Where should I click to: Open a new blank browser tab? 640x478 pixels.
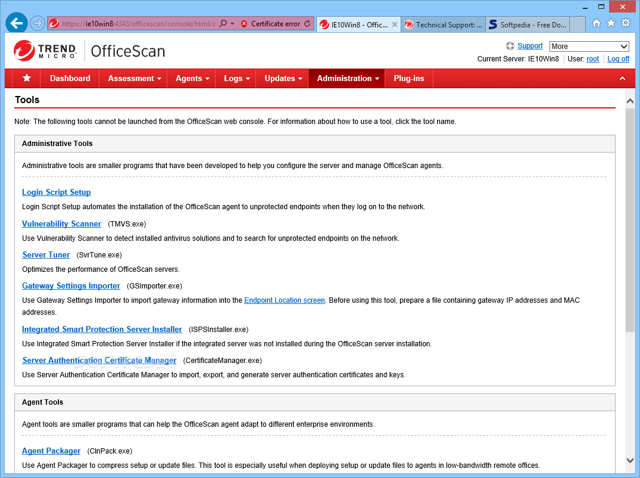coord(577,24)
